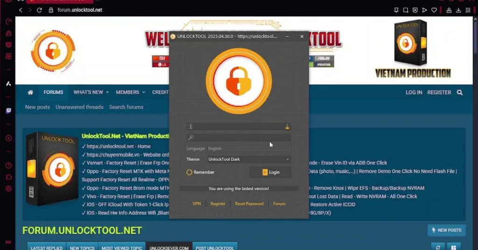
Task: Open the browser profile account icon
Action: pos(449,10)
